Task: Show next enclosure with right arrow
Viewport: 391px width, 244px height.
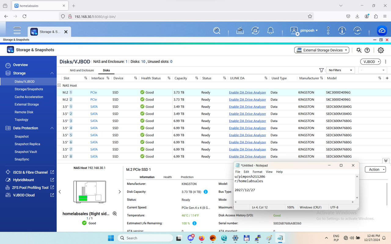Action: tap(119, 192)
